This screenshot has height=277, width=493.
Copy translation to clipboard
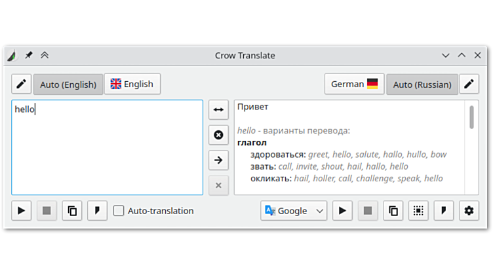pos(393,211)
